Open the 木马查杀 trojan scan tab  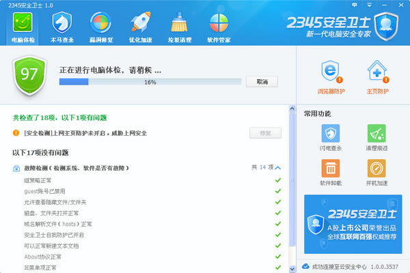click(64, 27)
